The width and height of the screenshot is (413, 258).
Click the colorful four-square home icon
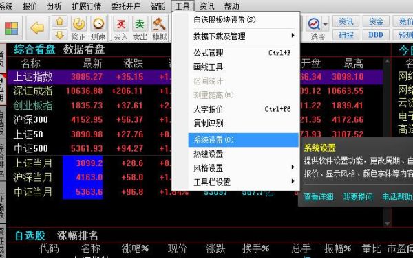tap(11, 28)
